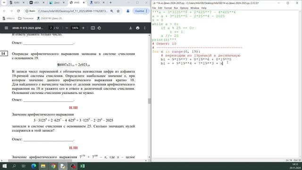Bookmark this page with the star icon
This screenshot has width=302, height=170.
tap(118, 11)
